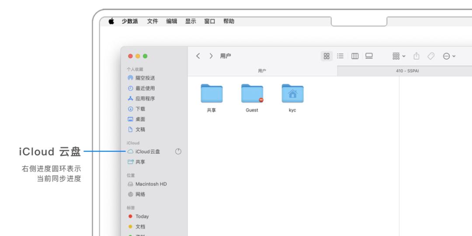The height and width of the screenshot is (236, 472).
Task: Click the iCloud section header
Action: point(133,143)
